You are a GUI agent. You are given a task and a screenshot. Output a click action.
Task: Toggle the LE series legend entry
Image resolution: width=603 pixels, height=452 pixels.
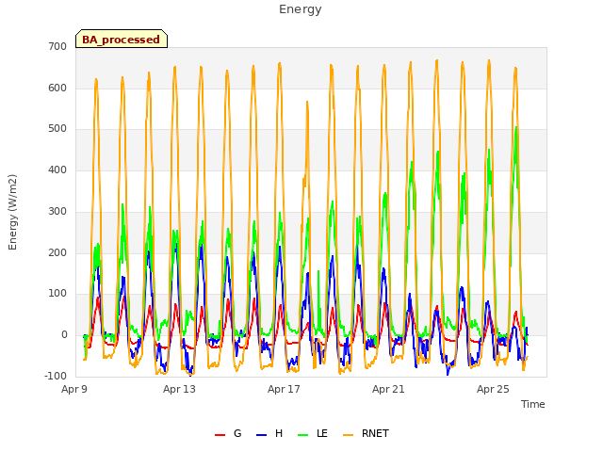point(313,433)
